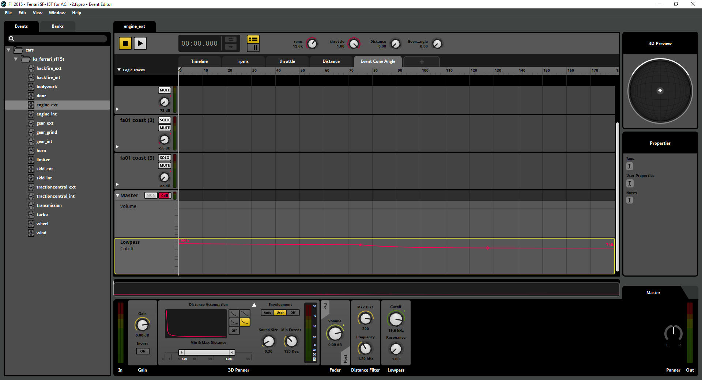Click the Play transport button
The image size is (702, 380).
(140, 43)
